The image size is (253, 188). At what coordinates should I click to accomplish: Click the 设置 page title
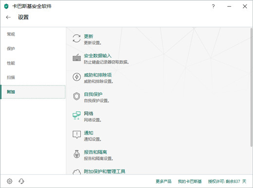23,17
